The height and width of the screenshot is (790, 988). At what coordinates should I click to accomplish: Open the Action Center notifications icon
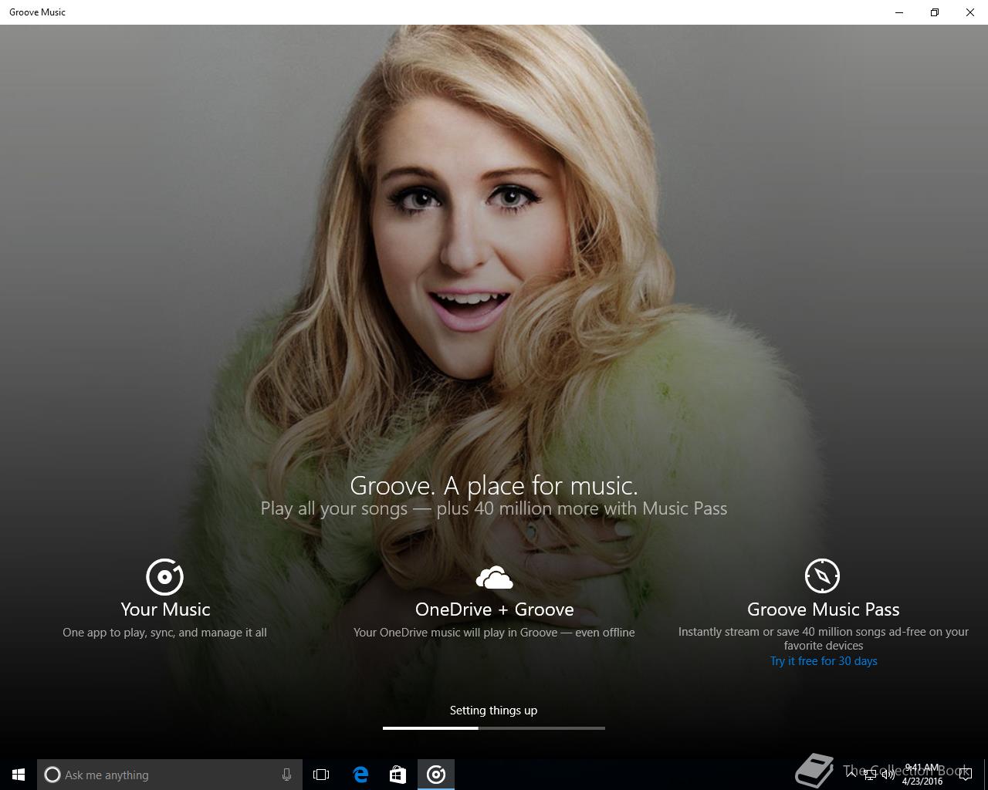point(966,775)
